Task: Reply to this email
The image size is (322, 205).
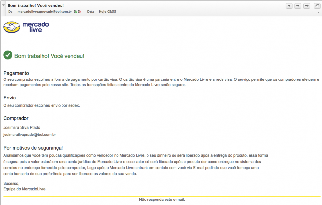Action: pos(289,6)
